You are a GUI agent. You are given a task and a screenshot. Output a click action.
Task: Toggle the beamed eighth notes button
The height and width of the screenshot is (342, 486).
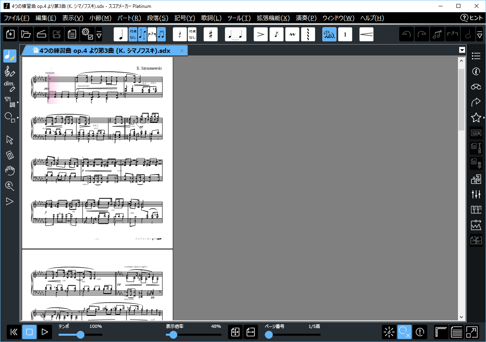pyautogui.click(x=161, y=35)
